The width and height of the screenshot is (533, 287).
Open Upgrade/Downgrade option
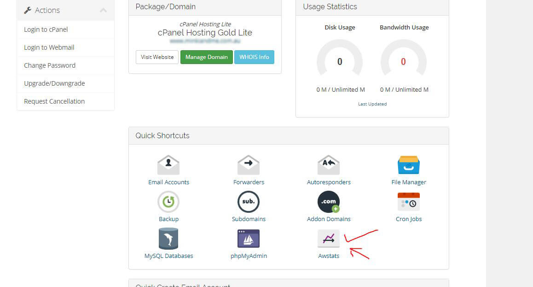(x=66, y=83)
